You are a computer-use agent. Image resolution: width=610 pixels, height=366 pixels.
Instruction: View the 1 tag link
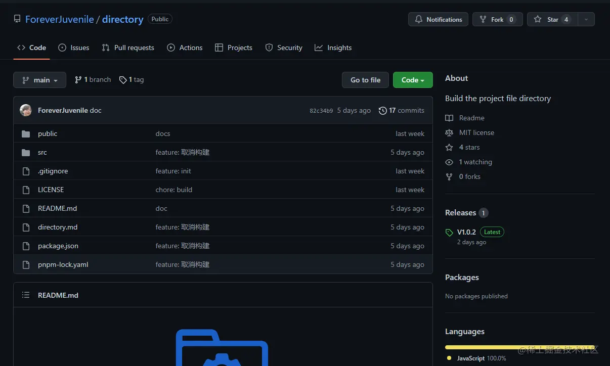coord(132,80)
